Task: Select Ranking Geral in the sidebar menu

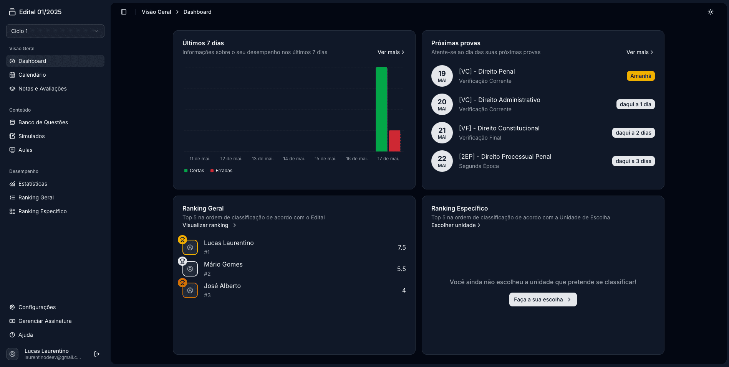Action: click(x=35, y=197)
